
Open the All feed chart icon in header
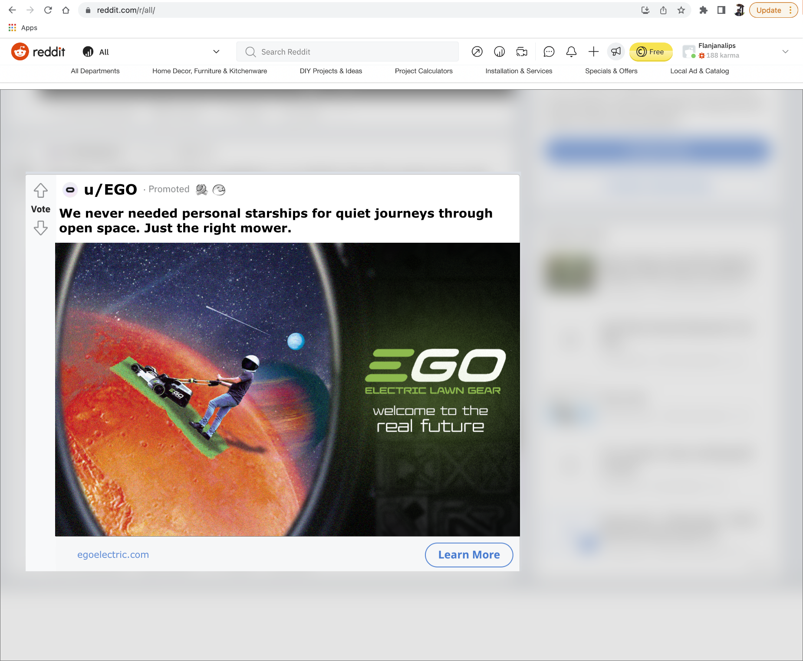click(499, 52)
